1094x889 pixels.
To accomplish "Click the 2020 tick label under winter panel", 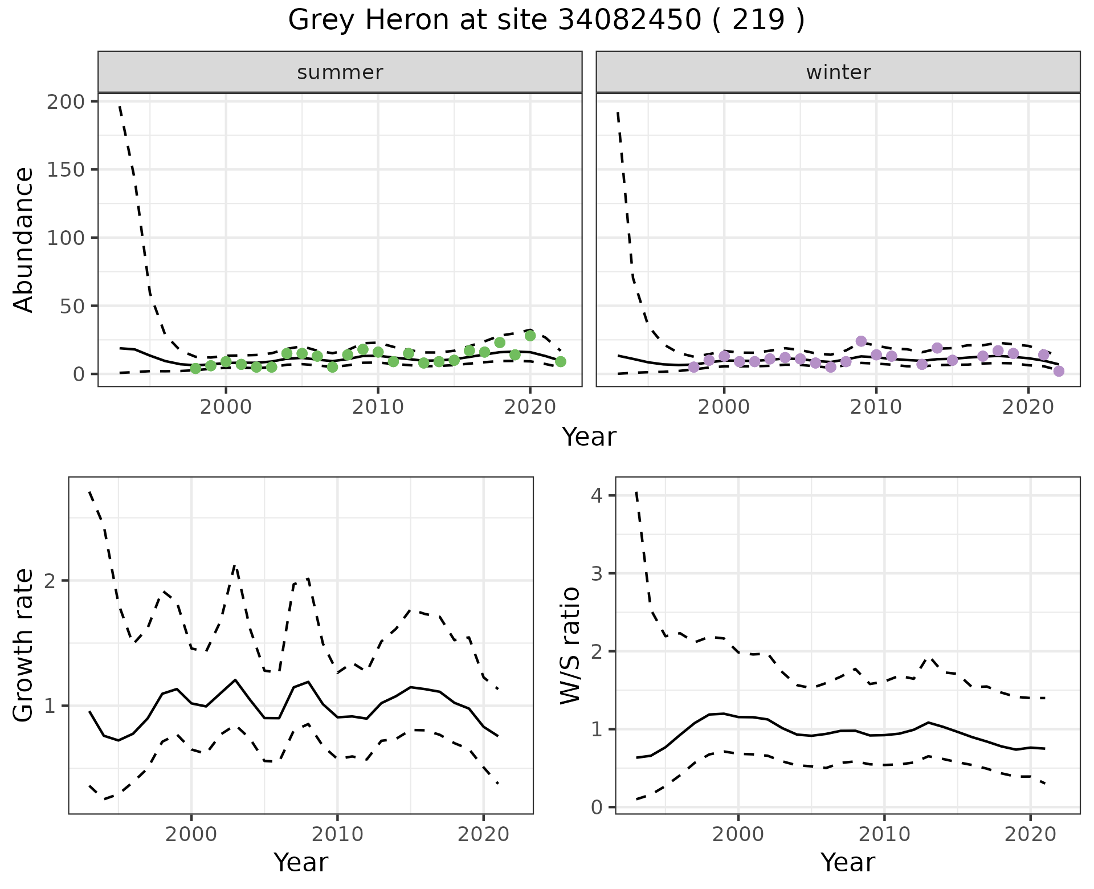I will click(1028, 407).
